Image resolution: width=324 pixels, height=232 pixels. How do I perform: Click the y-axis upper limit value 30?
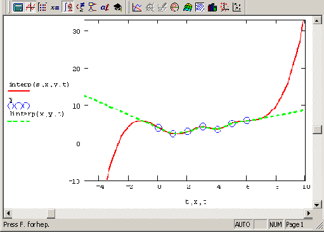[76, 31]
